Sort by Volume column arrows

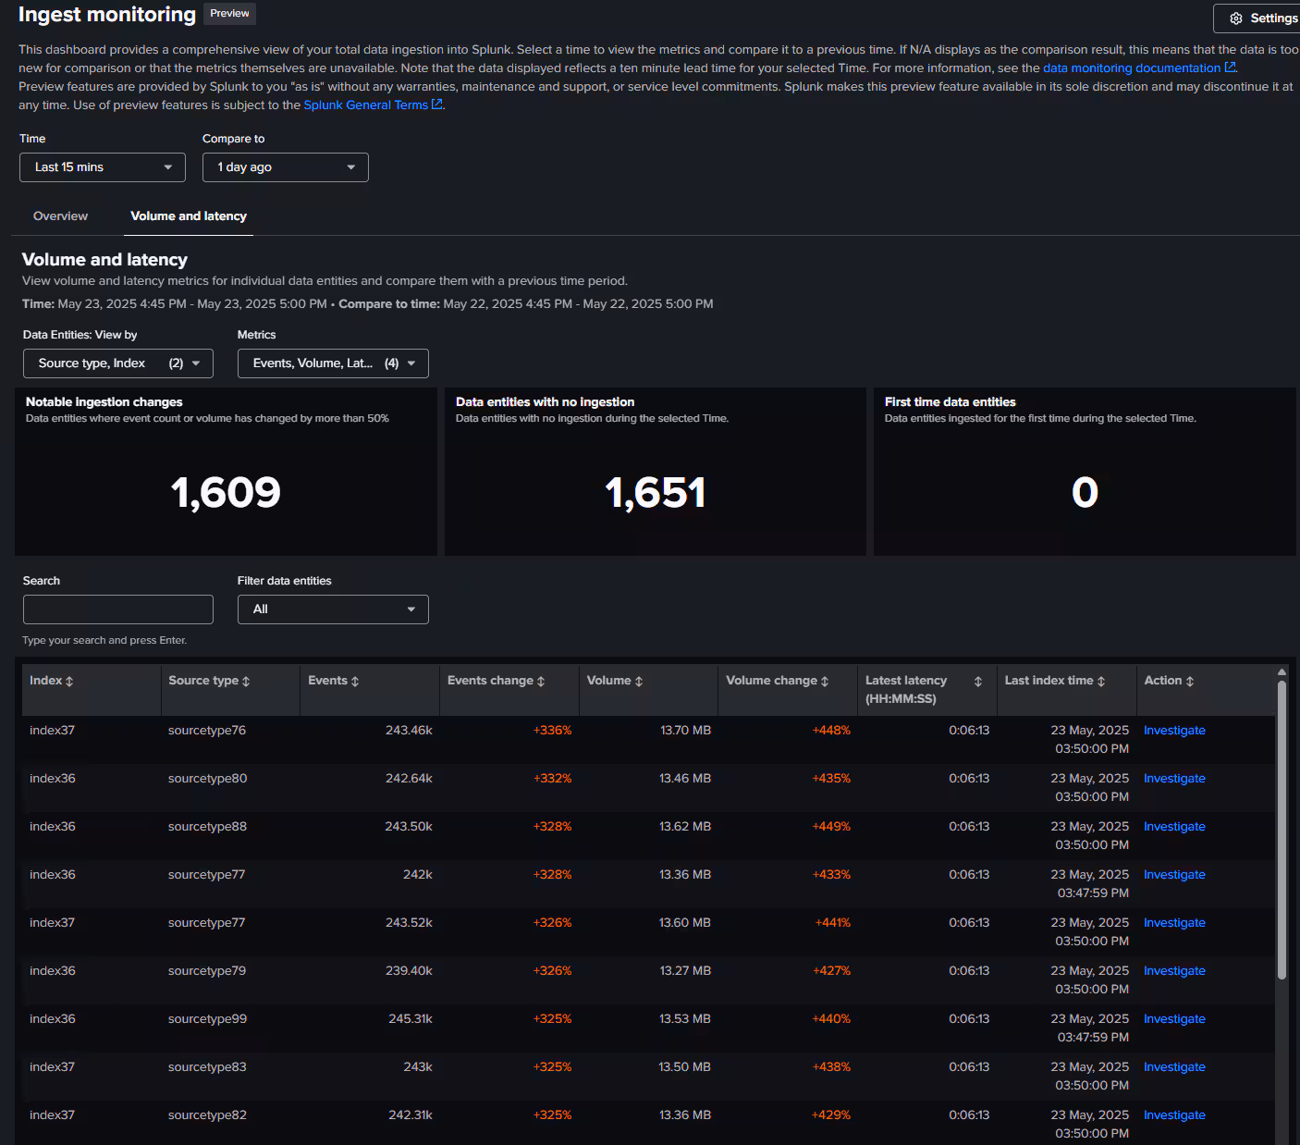tap(639, 682)
